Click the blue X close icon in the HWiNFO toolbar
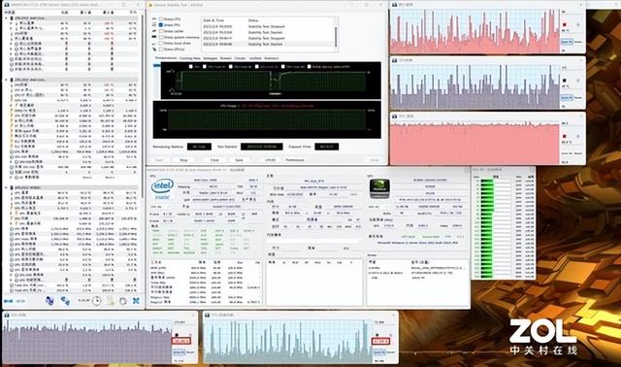The width and height of the screenshot is (621, 367). click(x=136, y=301)
